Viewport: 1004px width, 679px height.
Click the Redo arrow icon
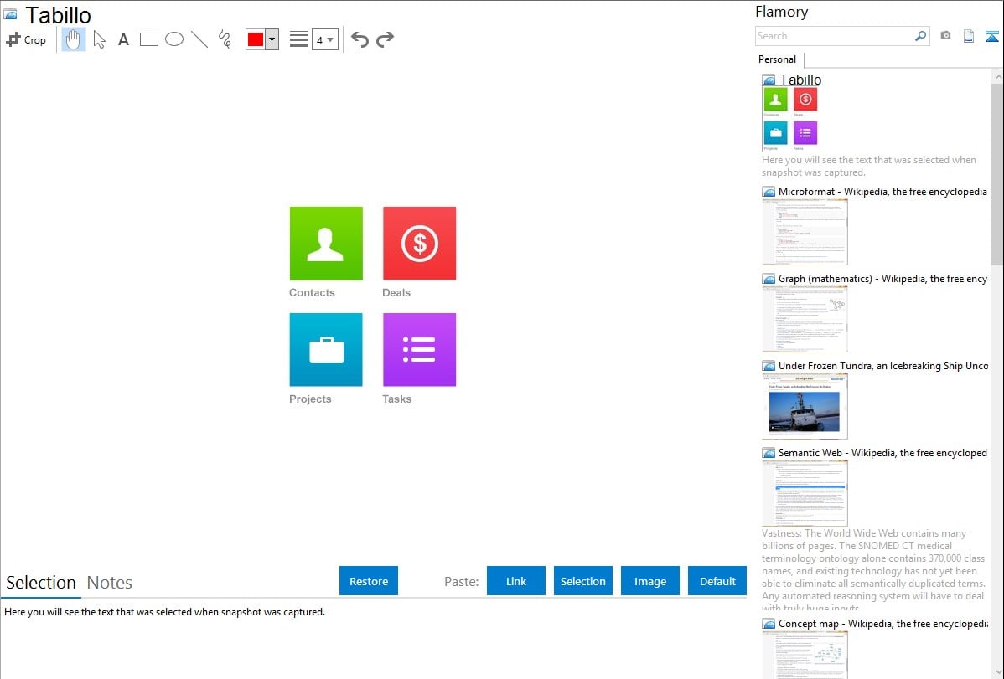click(385, 38)
